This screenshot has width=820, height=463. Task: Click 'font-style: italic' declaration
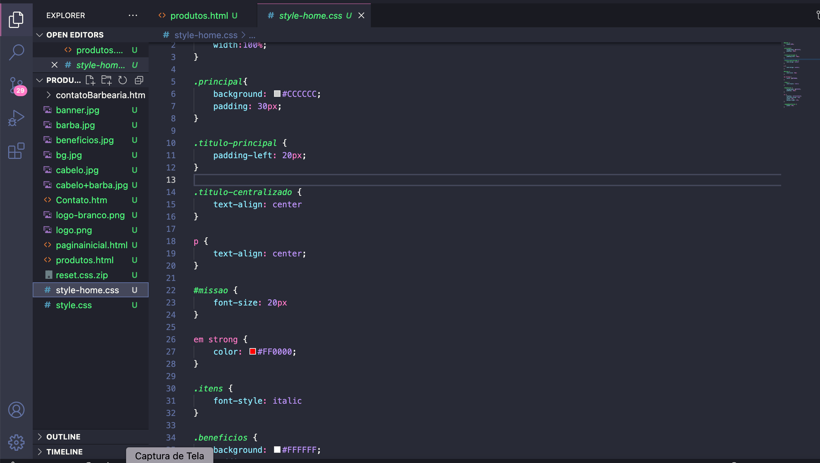click(x=257, y=401)
